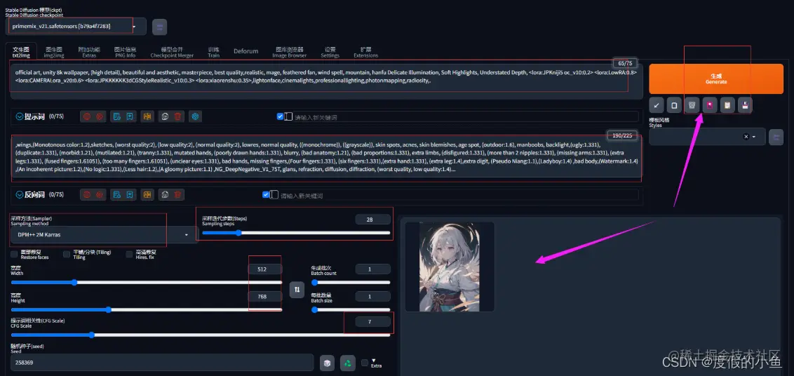This screenshot has height=376, width=794.
Task: Click first blue document icon in 反向词 row
Action: (117, 194)
